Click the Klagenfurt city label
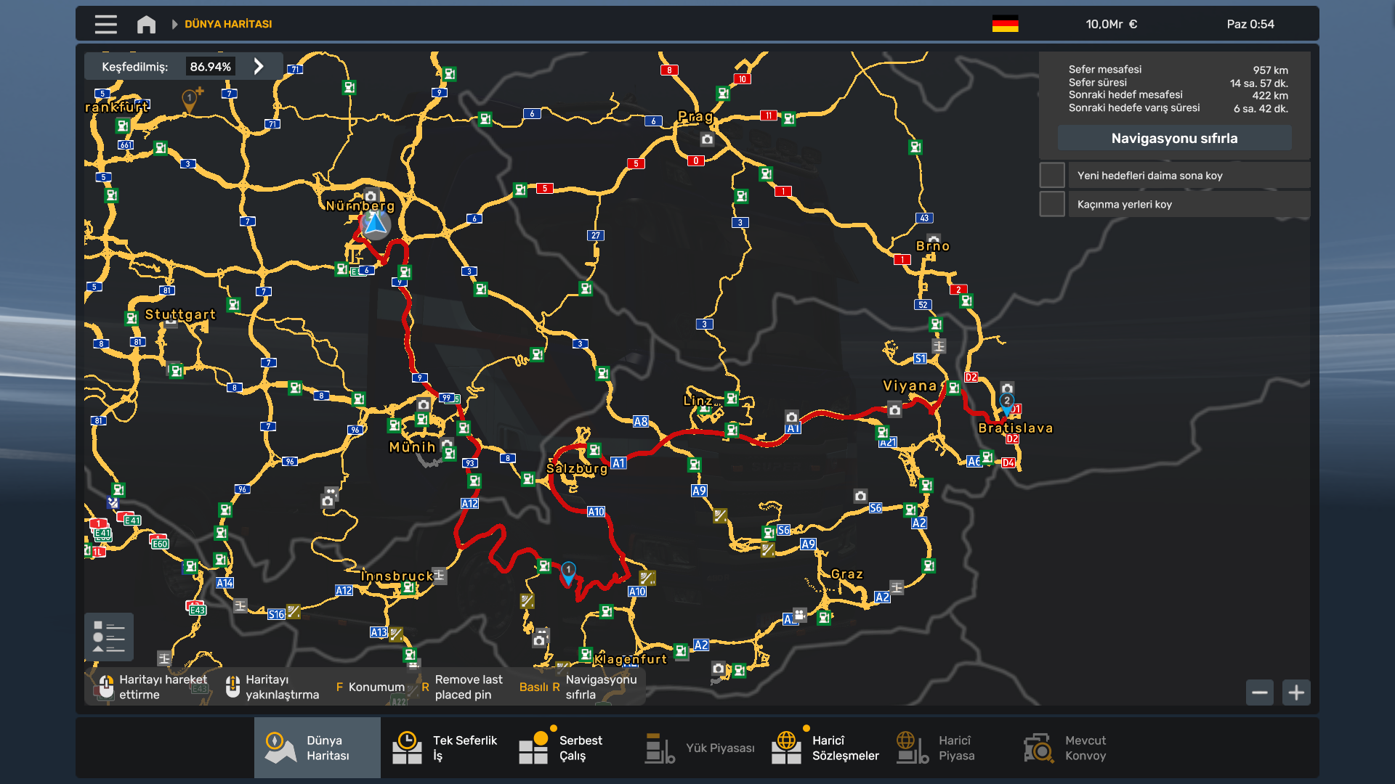This screenshot has width=1395, height=784. 630,659
